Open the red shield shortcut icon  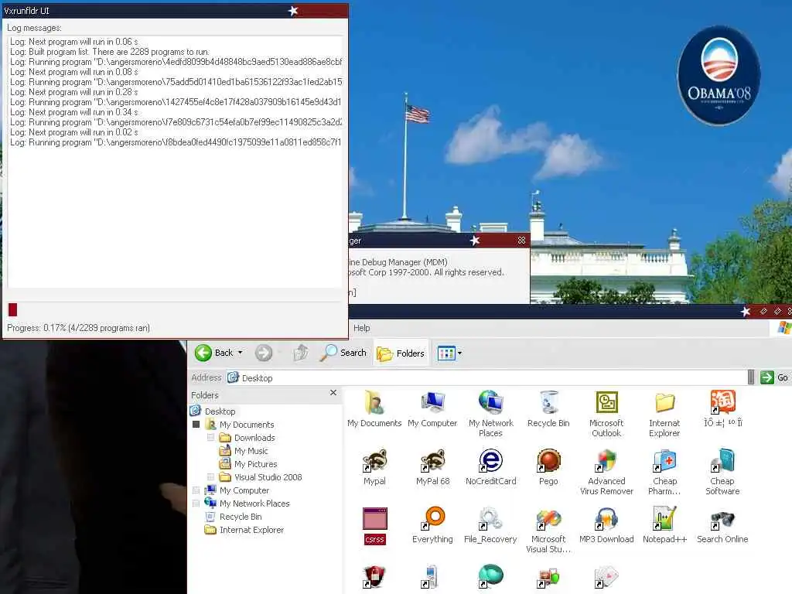(374, 577)
